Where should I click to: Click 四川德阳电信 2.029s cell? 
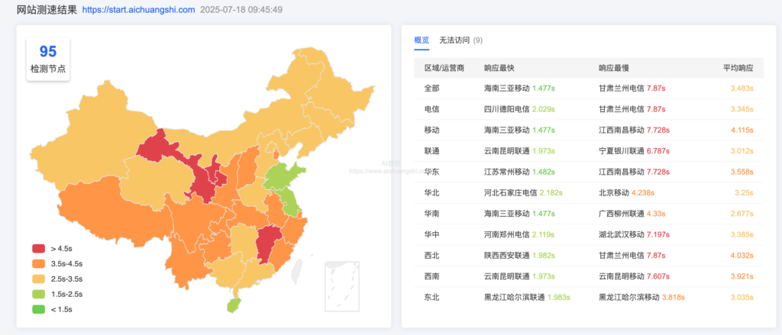coord(519,109)
